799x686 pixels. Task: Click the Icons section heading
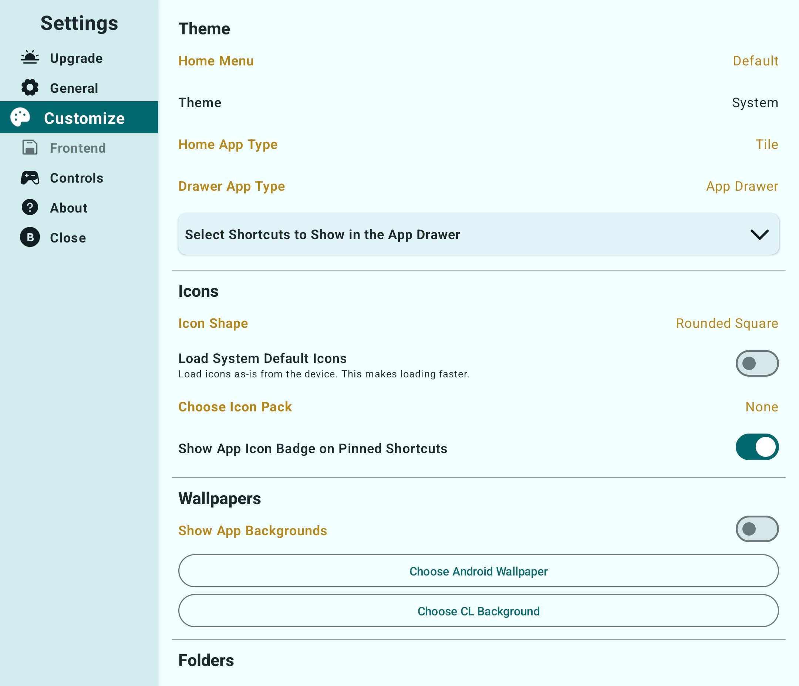[198, 291]
